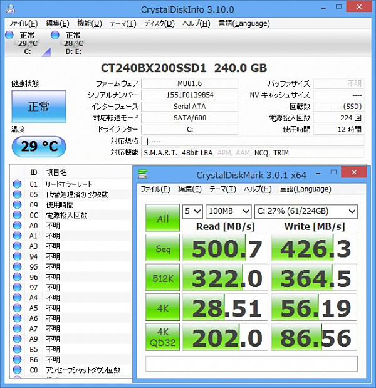Image resolution: width=376 pixels, height=388 pixels.
Task: Open テーマ(T) menu in CrystalDiskInfo
Action: coord(123,24)
